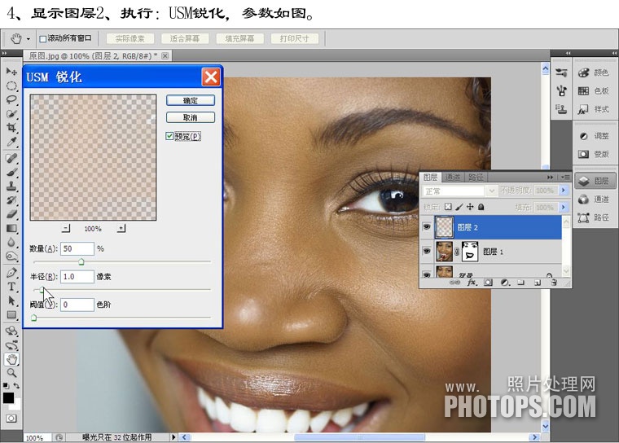
Task: Click 确定 in USM dialog
Action: click(191, 100)
